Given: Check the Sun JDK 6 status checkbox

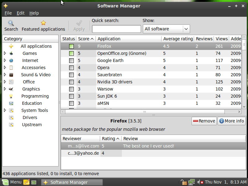Looking at the screenshot, I should 71,96.
